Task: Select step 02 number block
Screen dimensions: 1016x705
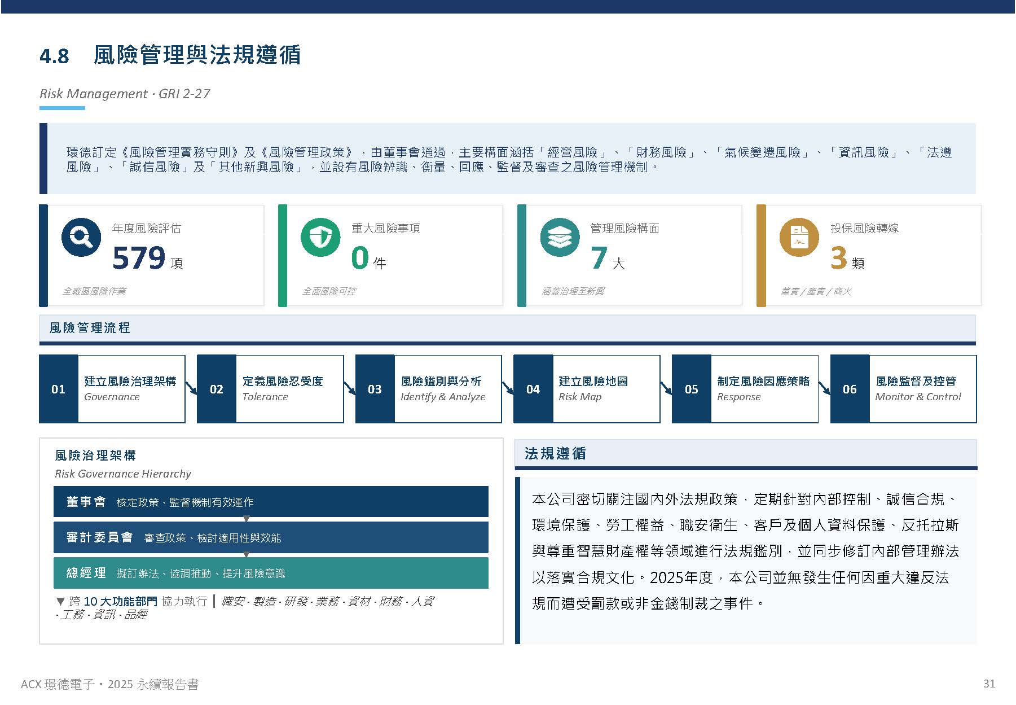Action: (217, 389)
